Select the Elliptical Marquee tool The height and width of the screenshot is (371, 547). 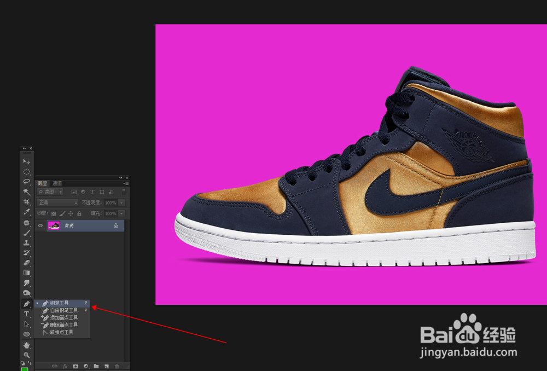[x=26, y=172]
